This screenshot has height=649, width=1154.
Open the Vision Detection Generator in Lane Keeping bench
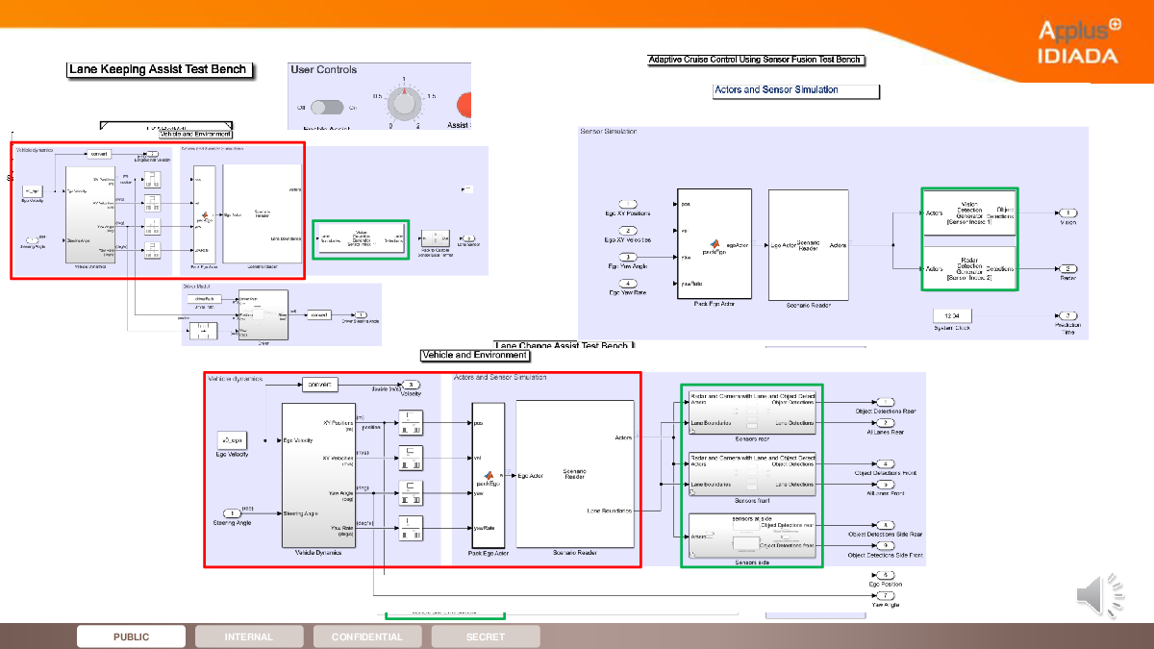(361, 238)
